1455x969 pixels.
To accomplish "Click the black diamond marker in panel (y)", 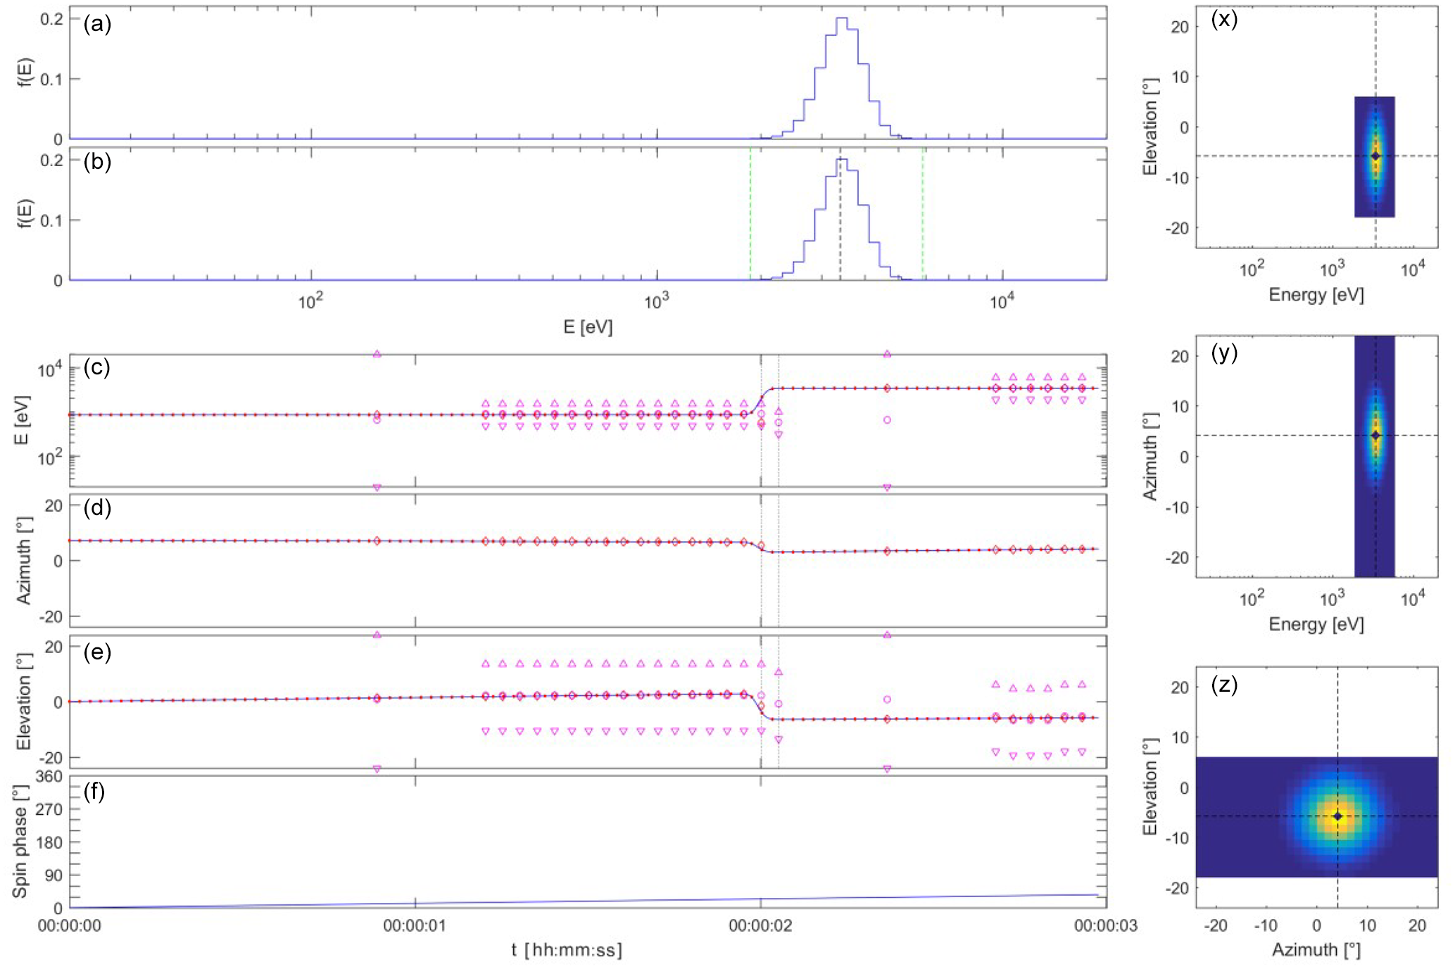I will [1375, 436].
